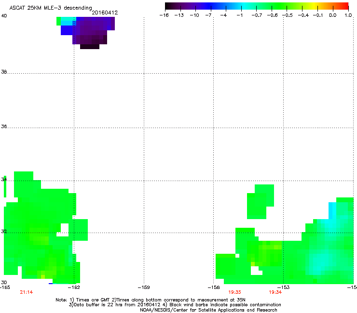Click the red end of the colorbar

344,6
